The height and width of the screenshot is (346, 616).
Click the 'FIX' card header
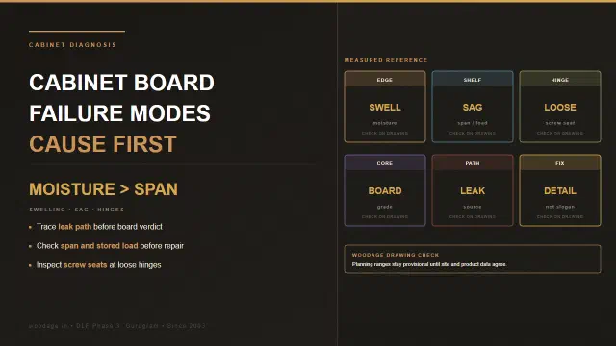coord(560,163)
